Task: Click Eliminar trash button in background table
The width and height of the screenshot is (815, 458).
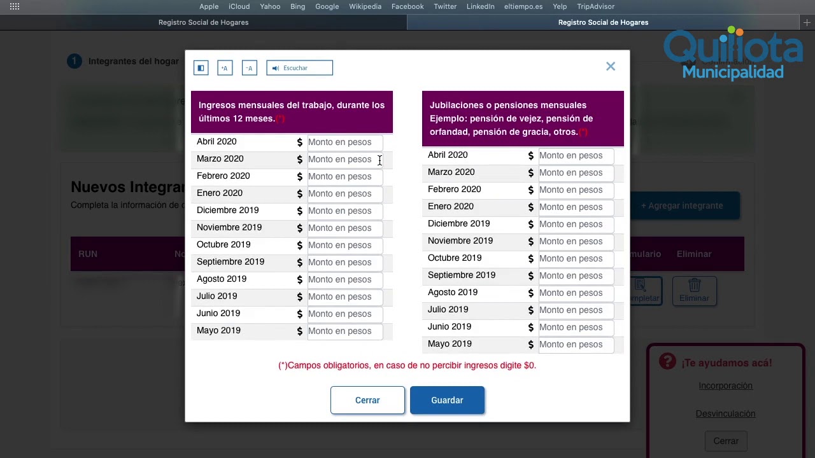Action: click(694, 291)
